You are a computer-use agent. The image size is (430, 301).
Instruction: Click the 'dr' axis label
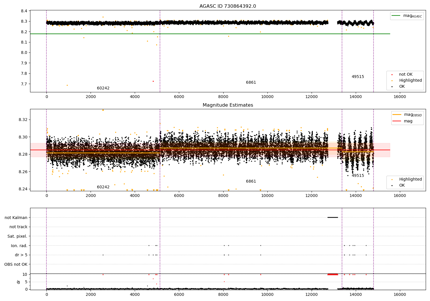tap(19, 282)
